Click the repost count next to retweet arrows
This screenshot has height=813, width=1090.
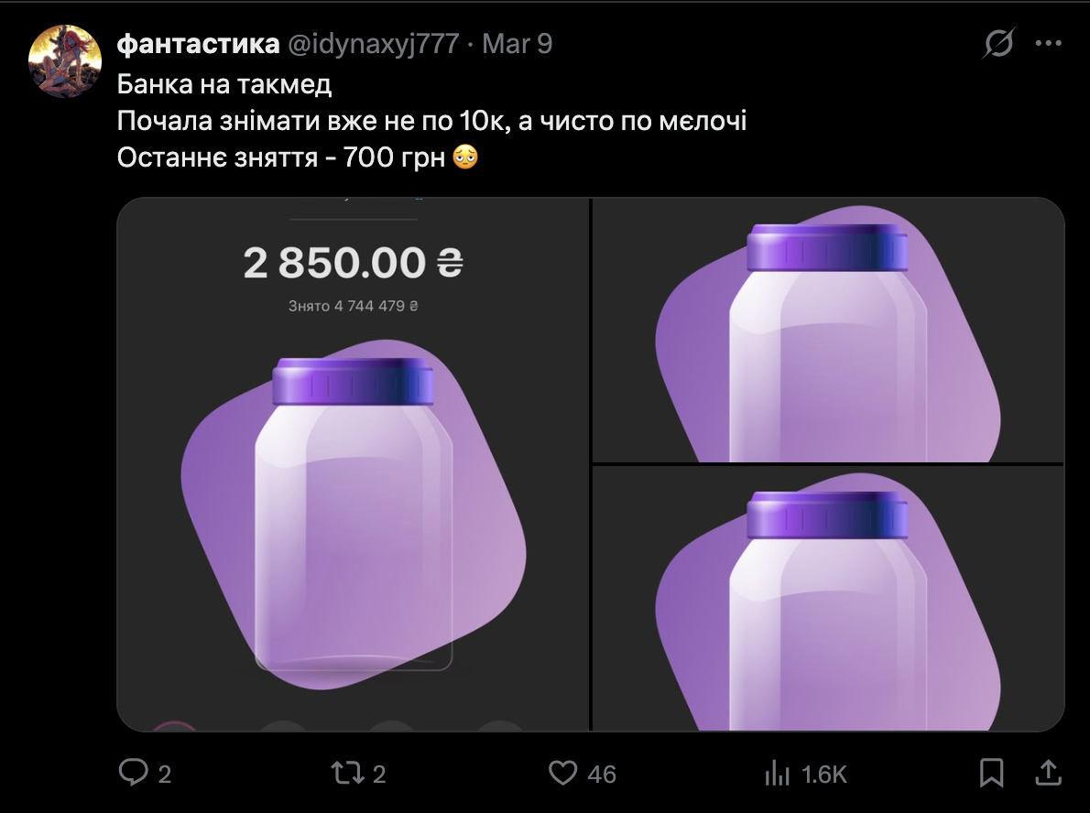point(379,775)
